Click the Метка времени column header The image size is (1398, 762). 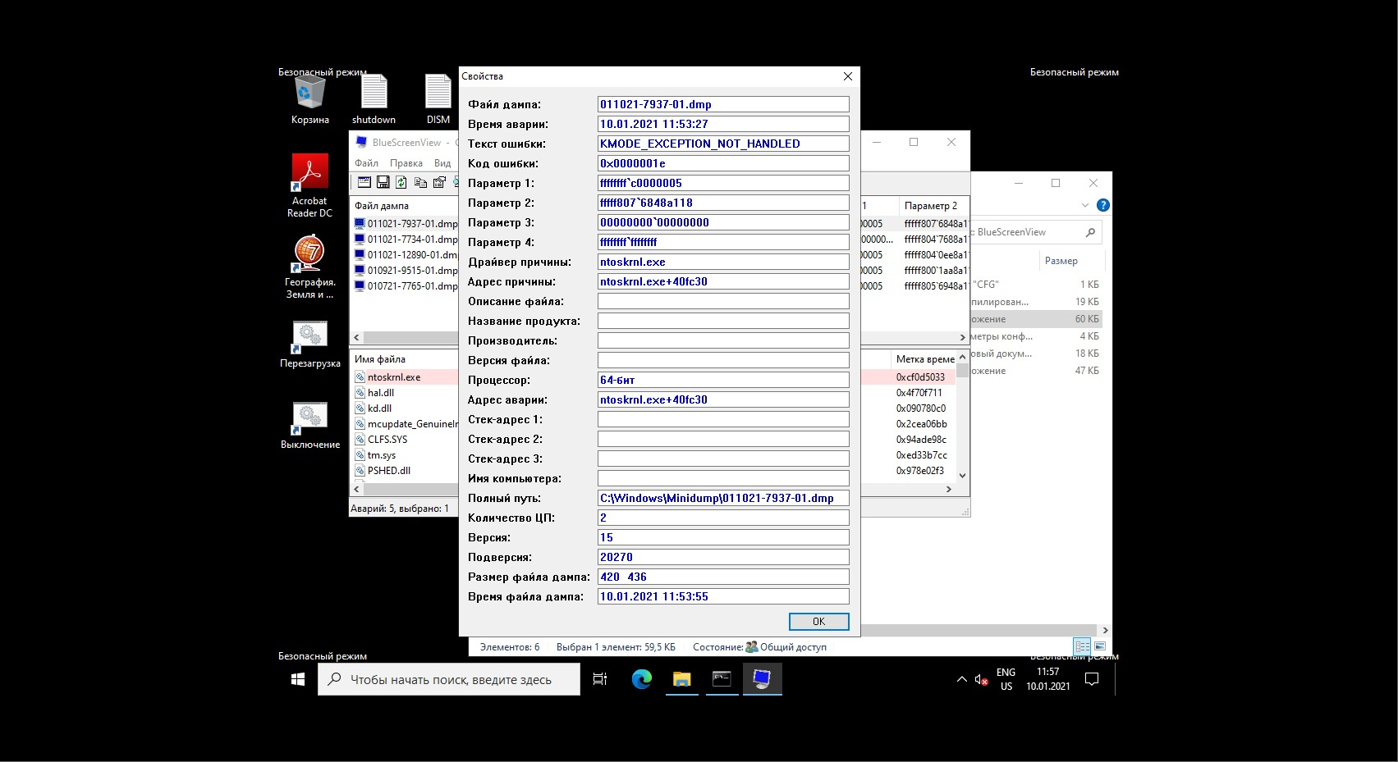click(924, 359)
